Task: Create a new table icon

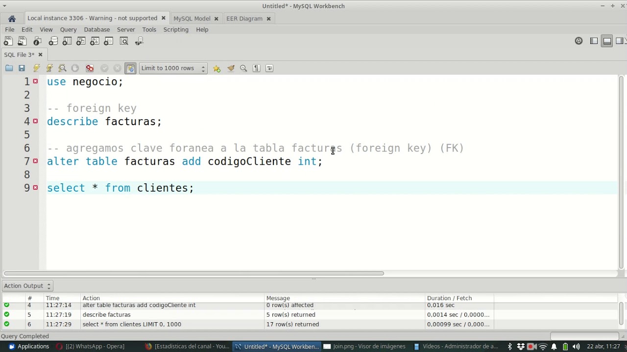Action: coord(67,42)
